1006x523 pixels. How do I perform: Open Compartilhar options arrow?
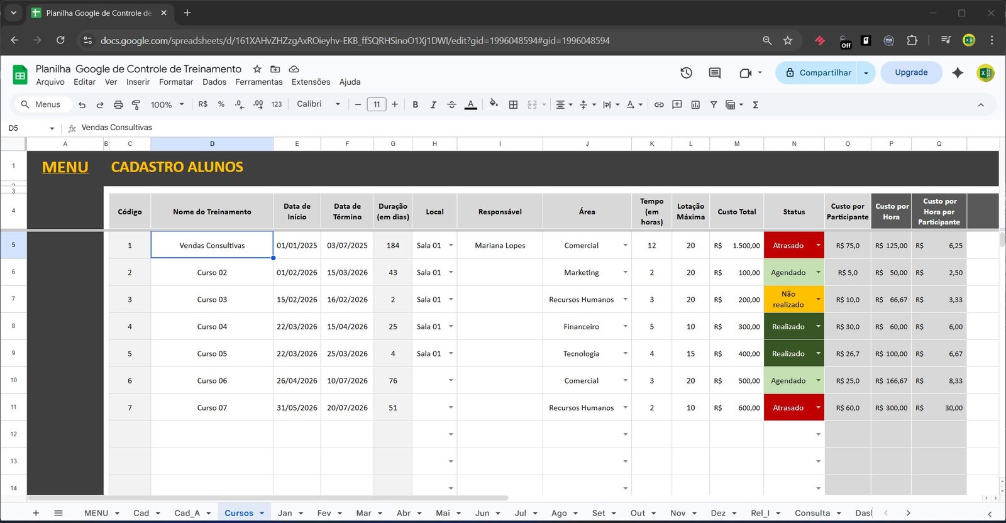(866, 73)
